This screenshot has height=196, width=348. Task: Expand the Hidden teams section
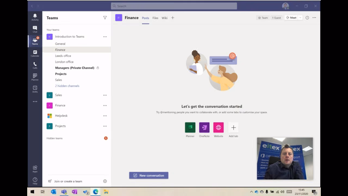[54, 138]
